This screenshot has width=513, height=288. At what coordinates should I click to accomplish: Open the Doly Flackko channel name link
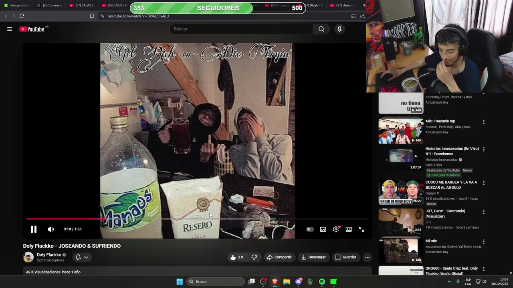[x=49, y=255]
